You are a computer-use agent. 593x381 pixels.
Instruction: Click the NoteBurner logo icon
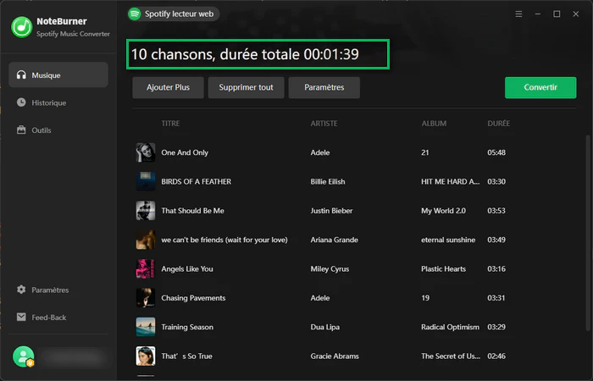pos(22,27)
